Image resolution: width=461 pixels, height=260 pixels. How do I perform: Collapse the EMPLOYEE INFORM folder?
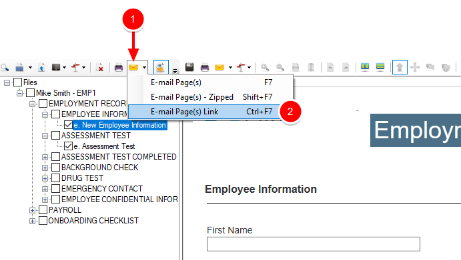point(45,114)
